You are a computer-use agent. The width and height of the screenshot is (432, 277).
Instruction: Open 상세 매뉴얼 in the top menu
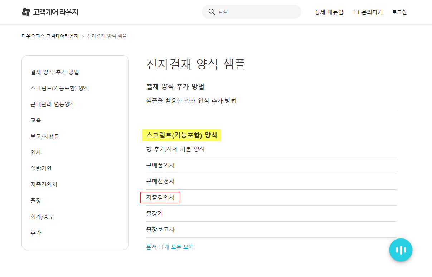[x=329, y=12]
